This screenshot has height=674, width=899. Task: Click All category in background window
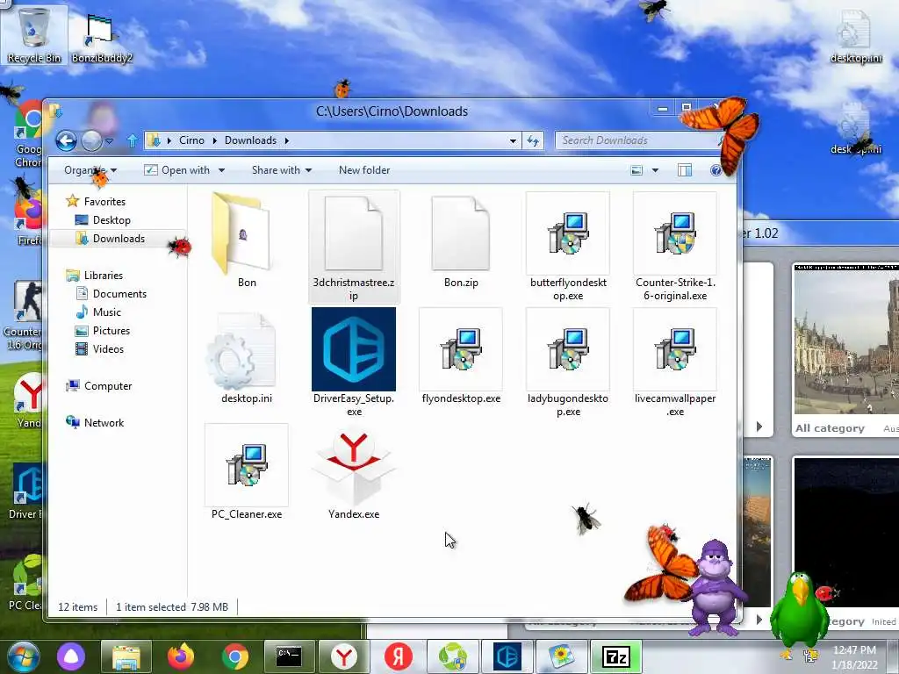(x=830, y=428)
